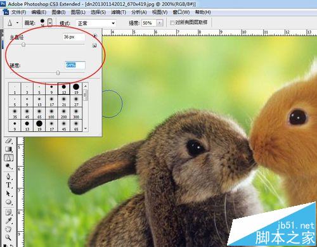Viewport: 317px width, 247px height.
Task: Click the 硬度 hardness value field
Action: (75, 65)
